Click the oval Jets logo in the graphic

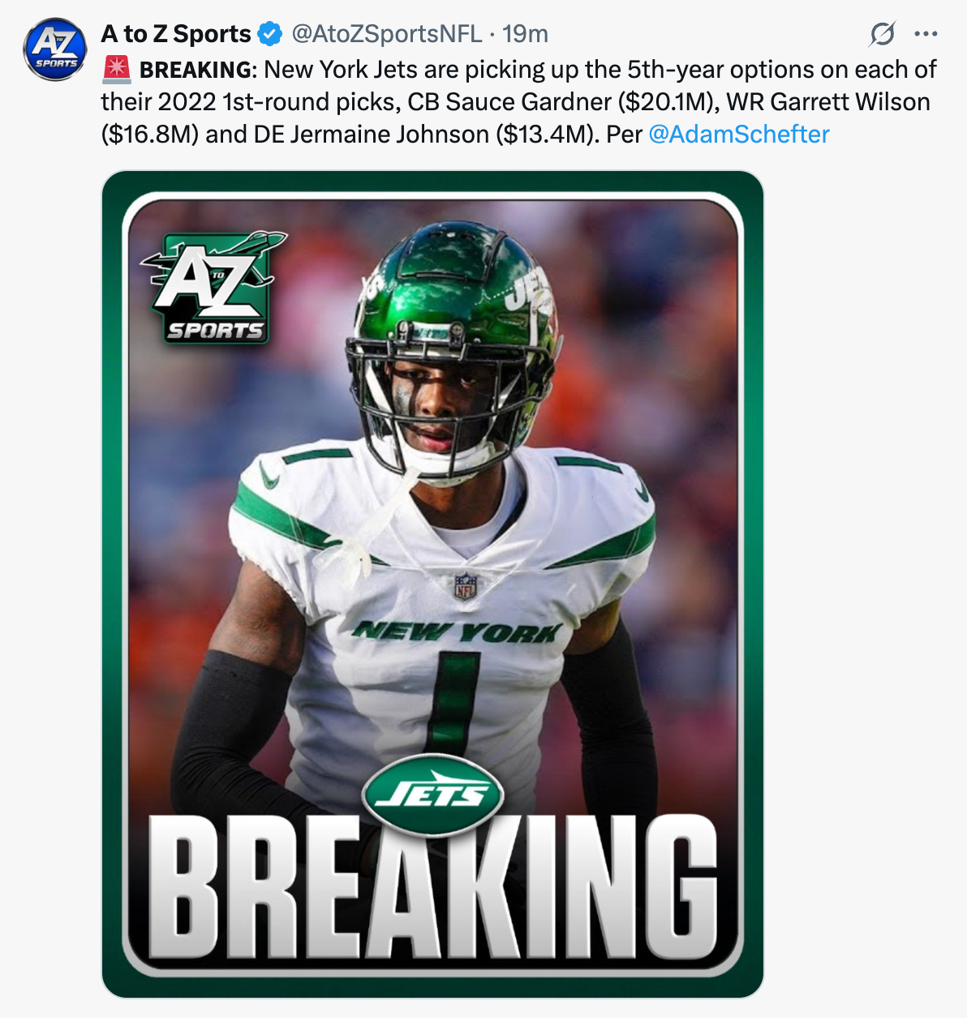click(x=433, y=793)
